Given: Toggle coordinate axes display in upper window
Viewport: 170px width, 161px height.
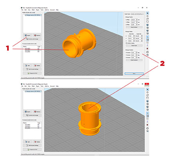Looking at the screenshot, I should pos(147,37).
